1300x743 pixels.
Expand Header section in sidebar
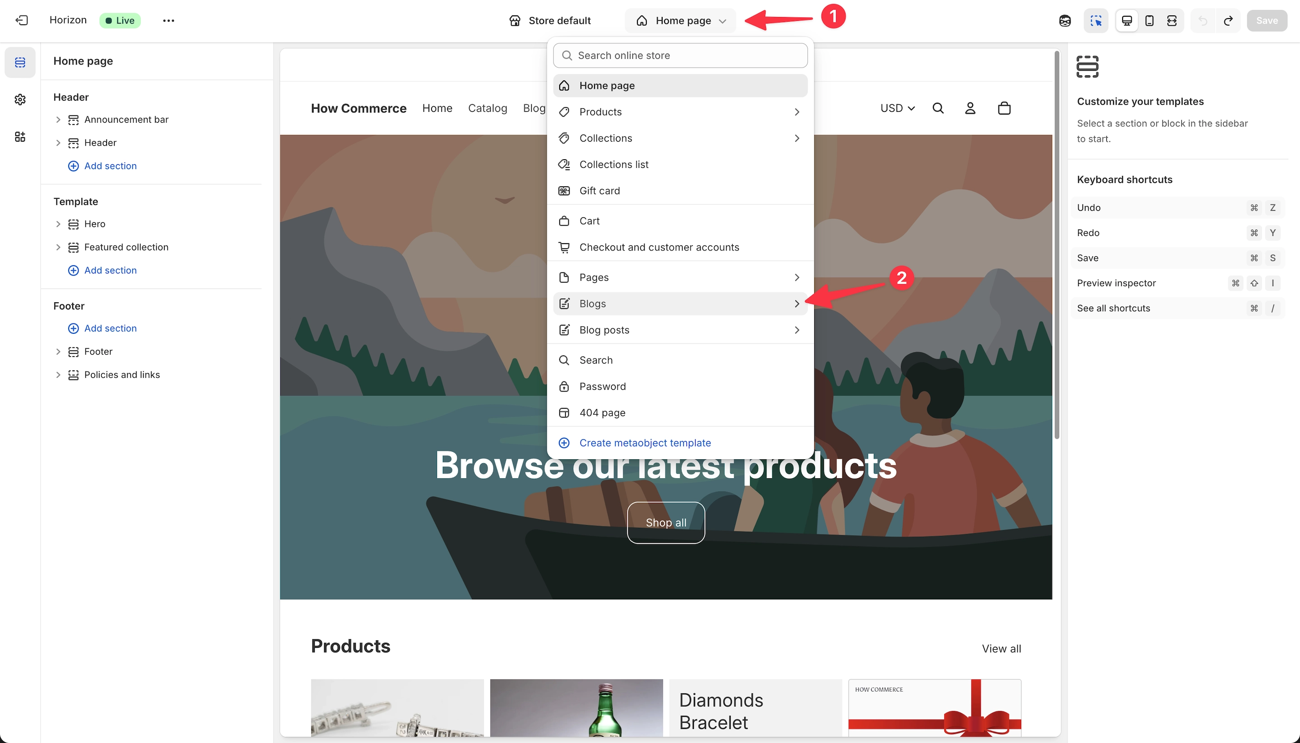point(58,143)
